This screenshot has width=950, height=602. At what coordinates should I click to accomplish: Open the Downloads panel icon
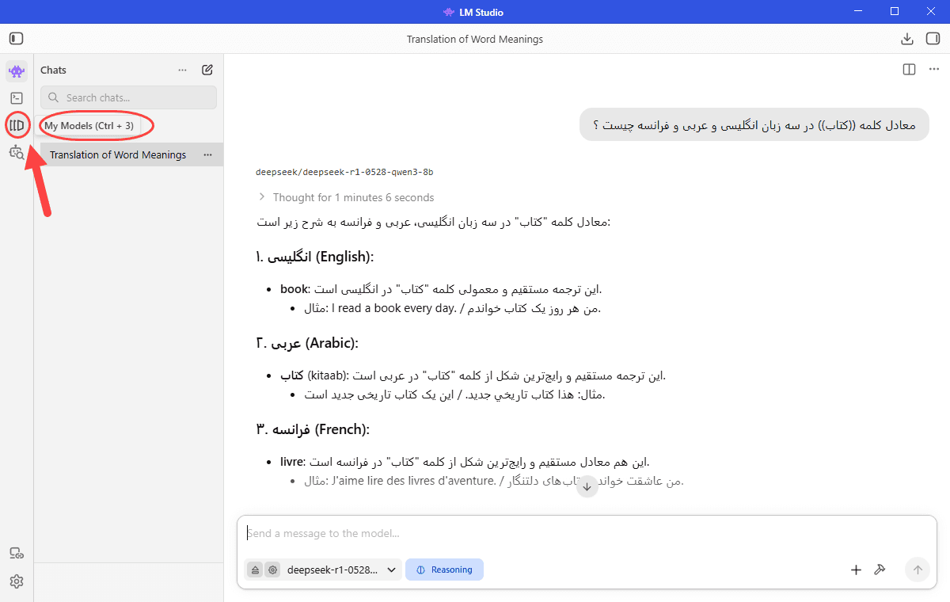[x=907, y=39]
